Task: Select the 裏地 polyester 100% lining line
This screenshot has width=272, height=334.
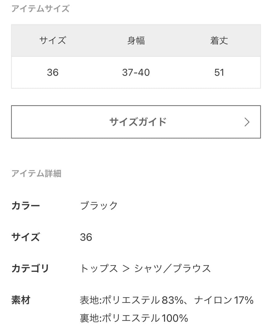Action: point(134,318)
